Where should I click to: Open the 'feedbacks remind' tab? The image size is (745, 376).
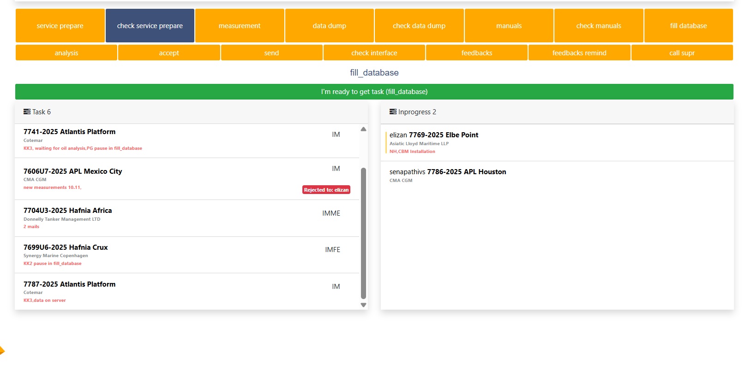[579, 53]
